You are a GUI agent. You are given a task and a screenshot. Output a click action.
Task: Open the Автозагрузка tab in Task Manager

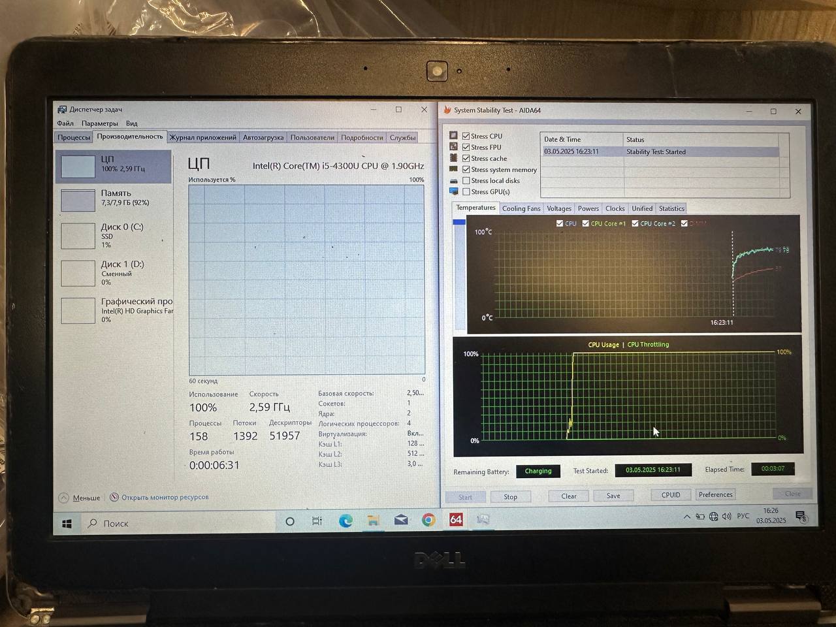(x=263, y=137)
